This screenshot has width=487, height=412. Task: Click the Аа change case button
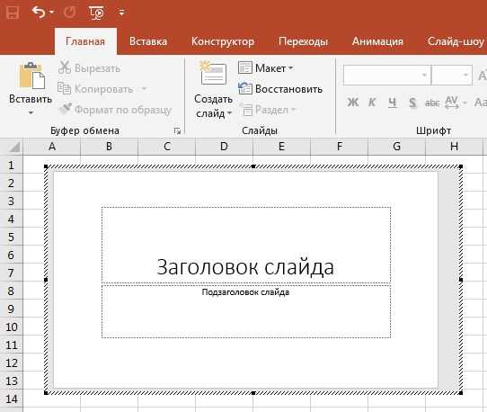click(x=481, y=102)
